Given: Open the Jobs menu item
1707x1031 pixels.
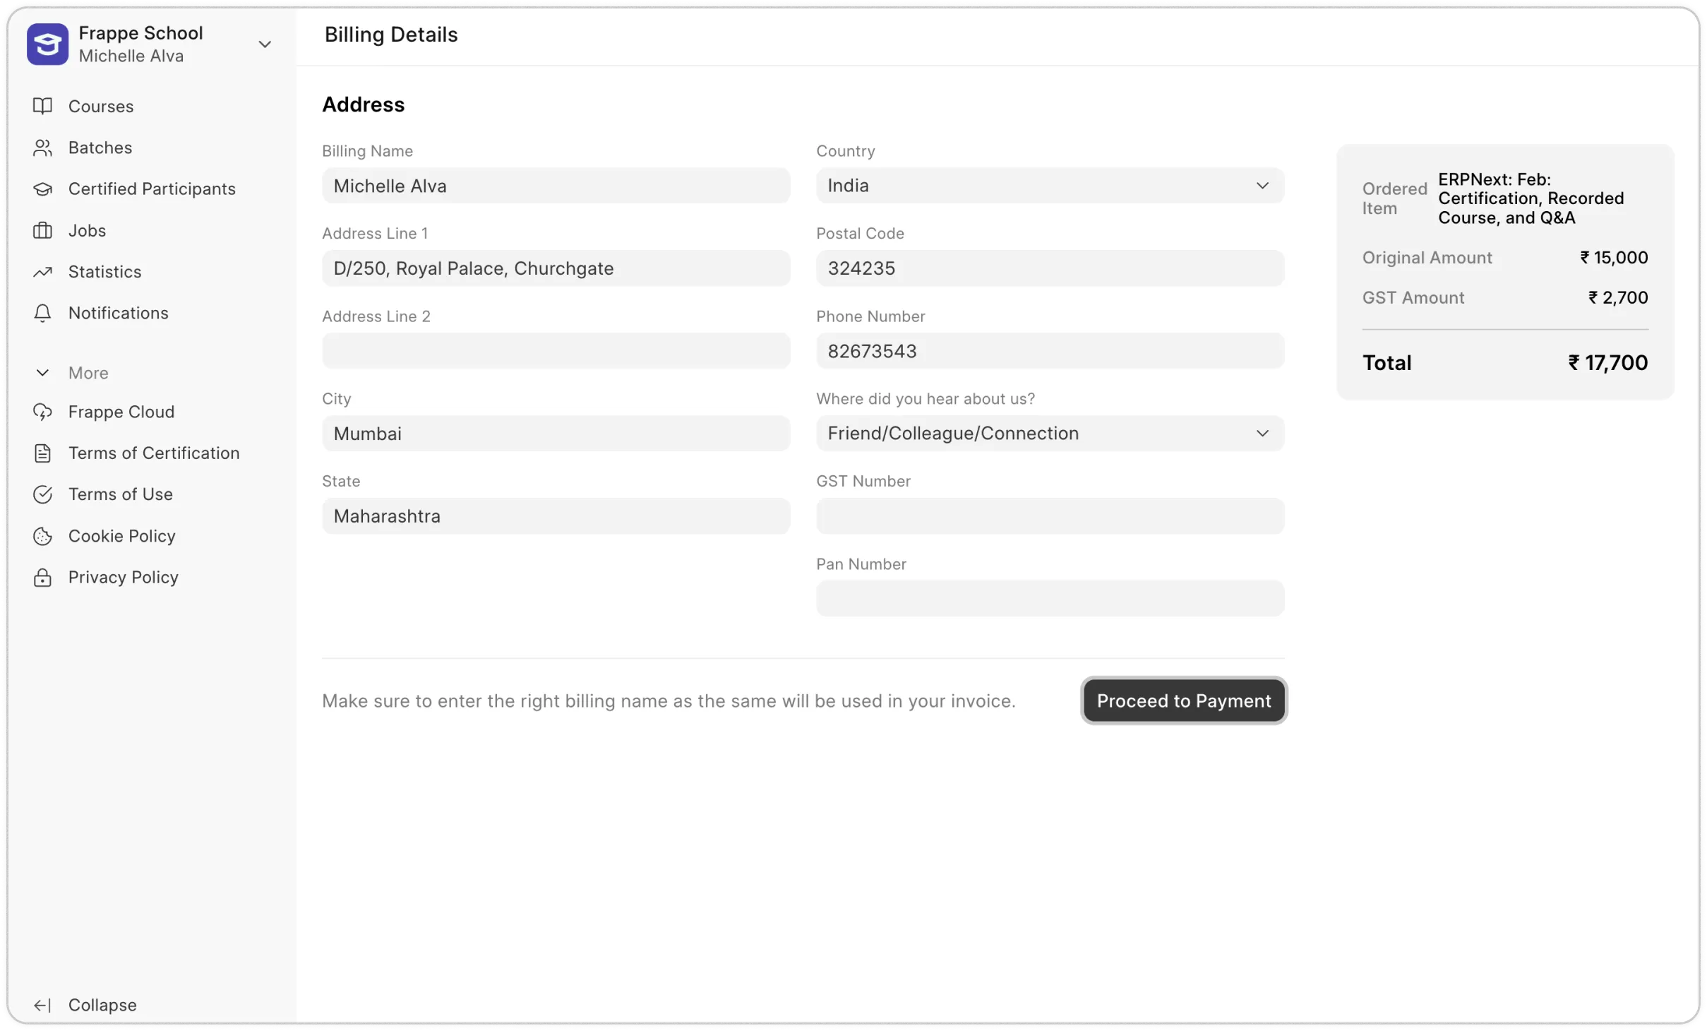Looking at the screenshot, I should pyautogui.click(x=87, y=230).
